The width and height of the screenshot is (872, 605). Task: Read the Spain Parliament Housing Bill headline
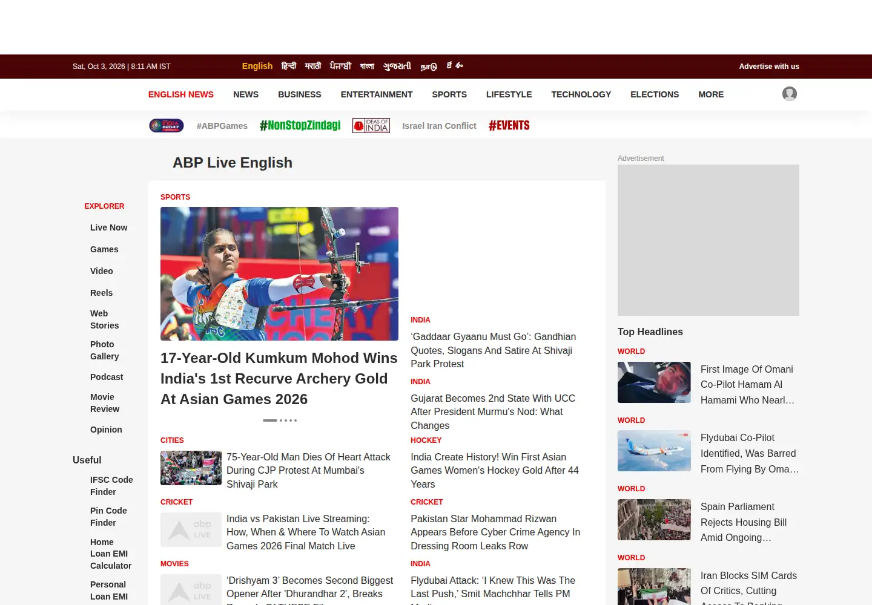pos(744,522)
